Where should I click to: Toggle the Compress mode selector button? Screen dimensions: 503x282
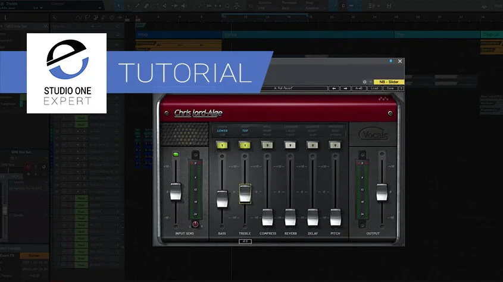(x=267, y=145)
